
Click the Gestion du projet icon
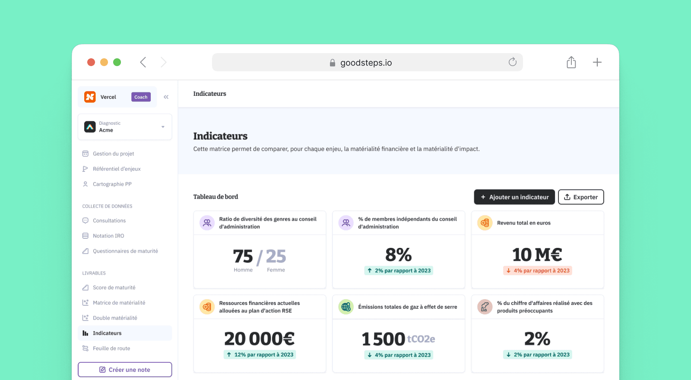[x=86, y=154]
